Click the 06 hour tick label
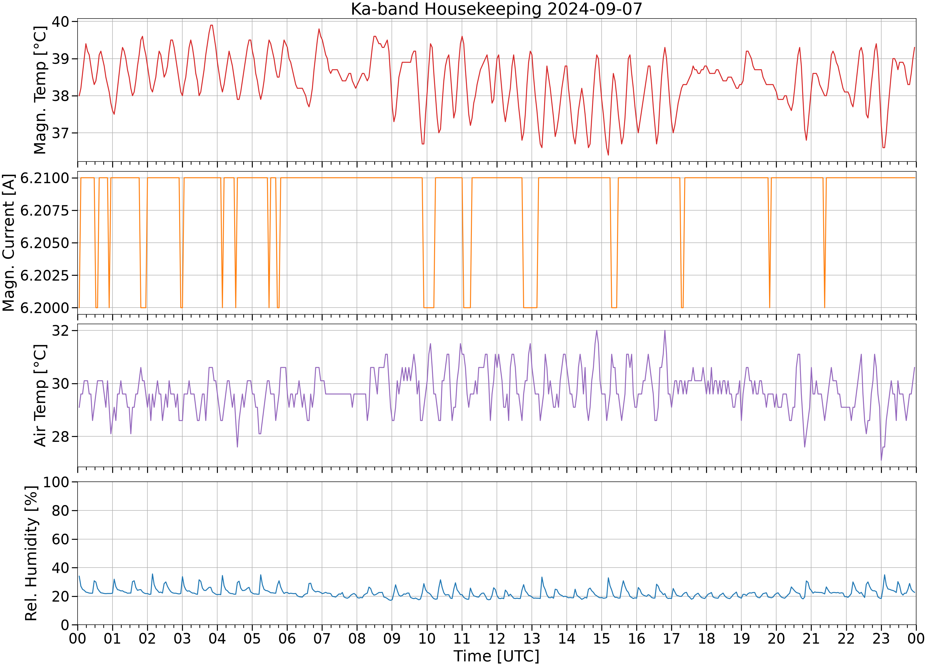 [x=287, y=638]
